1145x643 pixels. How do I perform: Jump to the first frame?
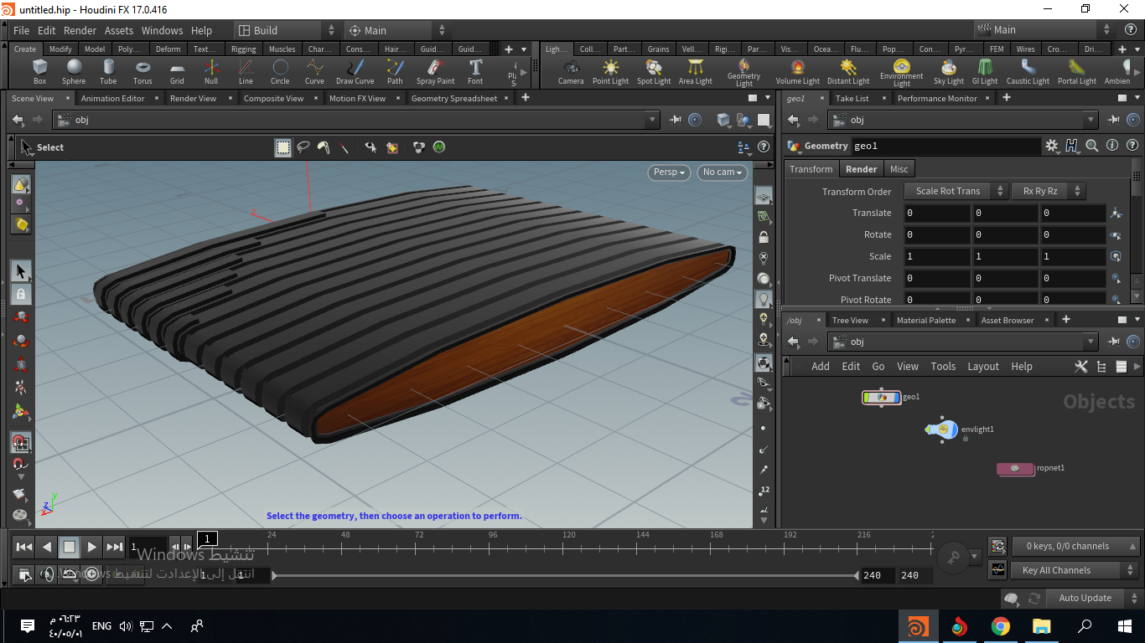pos(24,547)
